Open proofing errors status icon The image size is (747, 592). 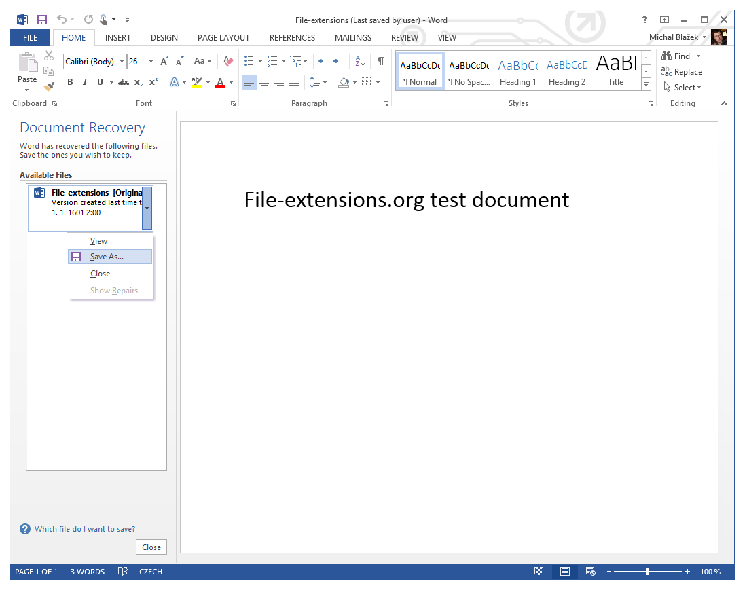tap(122, 572)
